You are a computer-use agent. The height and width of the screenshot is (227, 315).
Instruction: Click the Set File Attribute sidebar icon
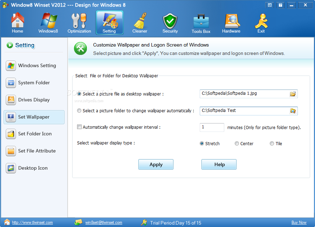[11, 151]
